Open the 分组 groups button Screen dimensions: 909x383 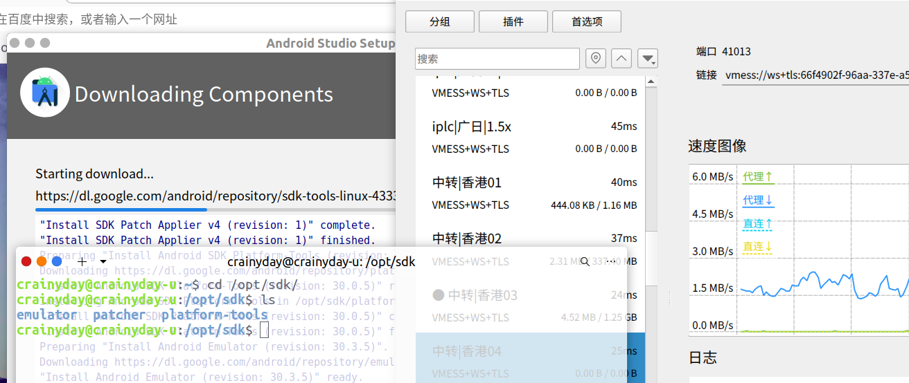tap(440, 21)
